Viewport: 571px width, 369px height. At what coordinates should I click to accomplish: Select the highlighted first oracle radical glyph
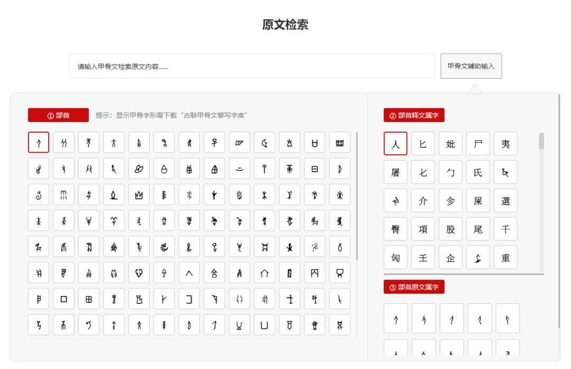(x=39, y=142)
